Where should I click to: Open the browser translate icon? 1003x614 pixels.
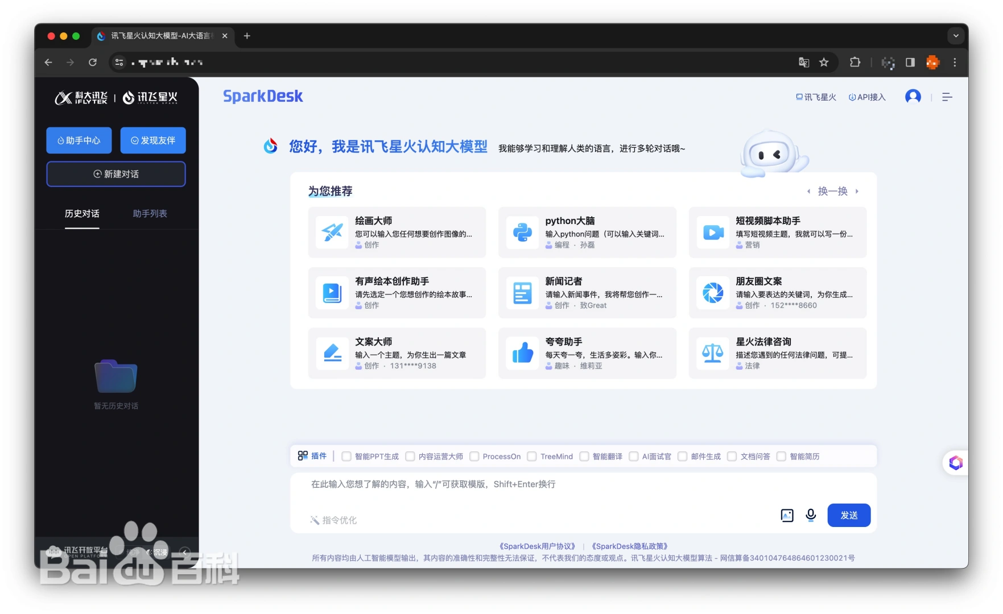804,63
